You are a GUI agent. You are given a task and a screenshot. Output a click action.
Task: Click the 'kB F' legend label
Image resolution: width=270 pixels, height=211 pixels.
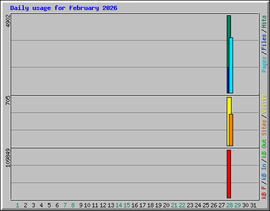(x=264, y=193)
